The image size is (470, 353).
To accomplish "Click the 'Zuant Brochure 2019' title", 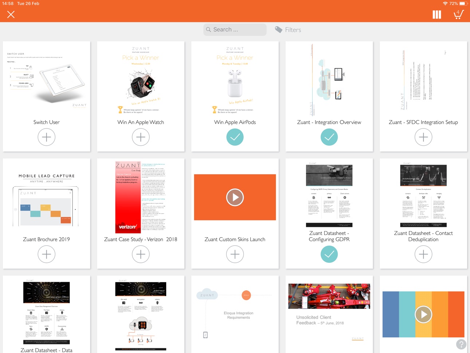I will point(47,239).
